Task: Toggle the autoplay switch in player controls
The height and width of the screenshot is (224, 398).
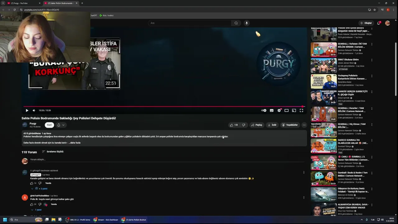Action: (x=264, y=110)
